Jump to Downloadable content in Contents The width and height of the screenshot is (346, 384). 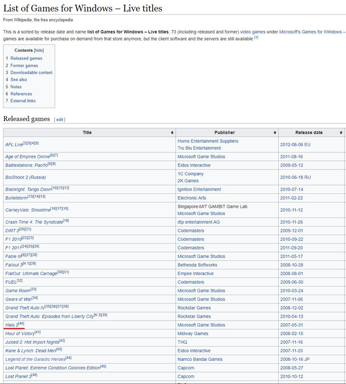coord(31,72)
